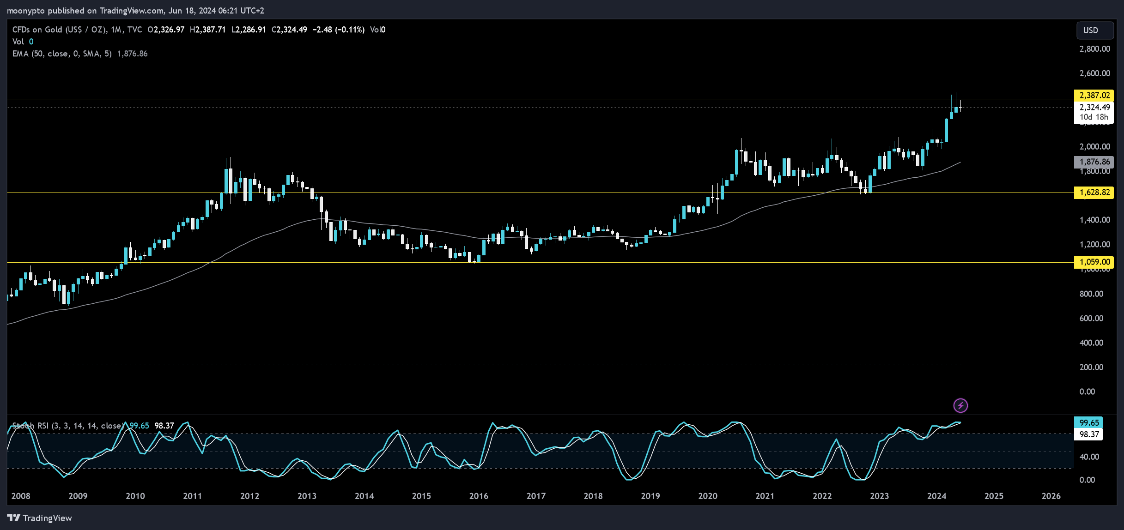
Task: Click the 1M timeframe in chart title
Action: coord(116,30)
